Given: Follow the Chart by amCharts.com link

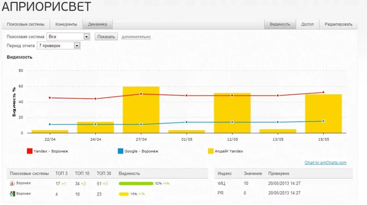Looking at the screenshot, I should 325,163.
